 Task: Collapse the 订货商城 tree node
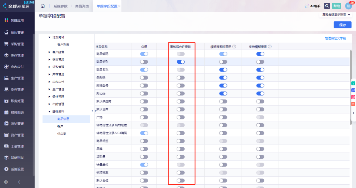click(x=49, y=37)
